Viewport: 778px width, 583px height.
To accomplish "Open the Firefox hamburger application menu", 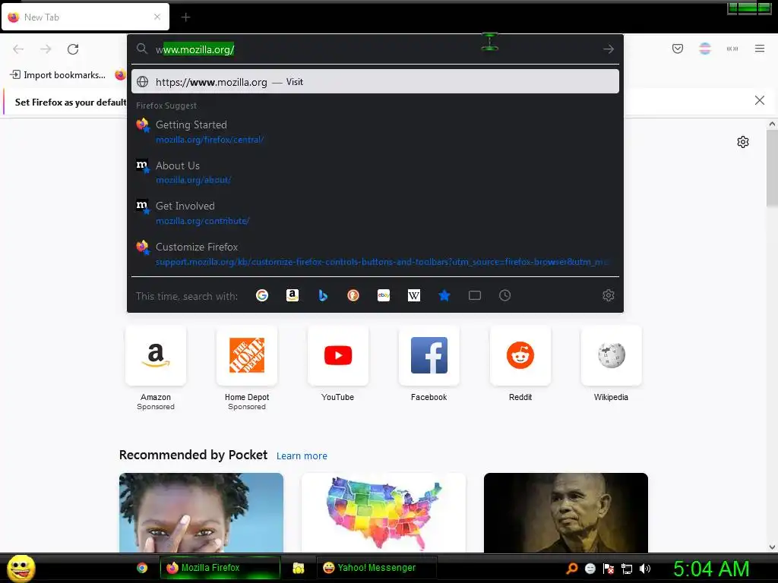I will tap(760, 49).
